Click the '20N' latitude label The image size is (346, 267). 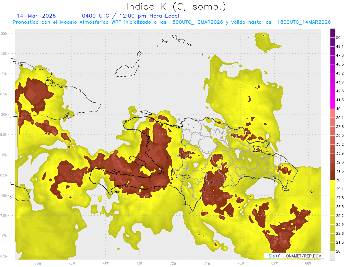click(x=5, y=114)
